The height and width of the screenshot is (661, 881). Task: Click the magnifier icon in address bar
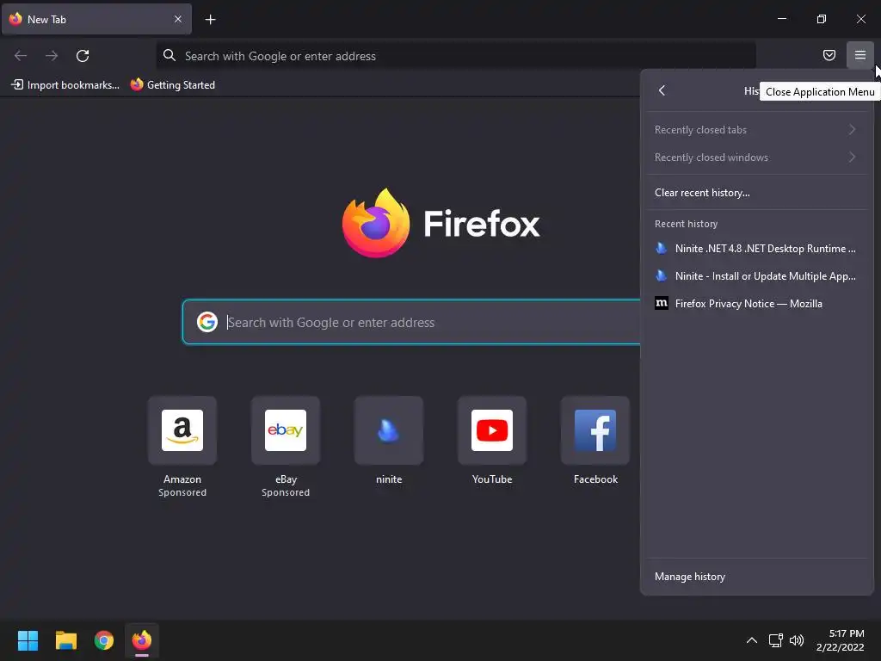pos(169,55)
